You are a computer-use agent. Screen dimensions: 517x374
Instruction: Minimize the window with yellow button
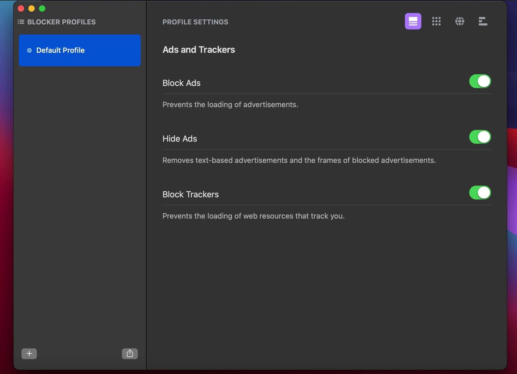(32, 8)
